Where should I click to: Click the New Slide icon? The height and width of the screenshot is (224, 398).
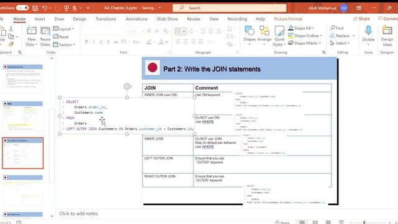pyautogui.click(x=32, y=31)
